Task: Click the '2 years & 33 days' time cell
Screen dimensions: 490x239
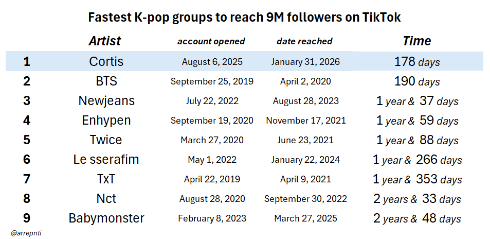Action: click(417, 199)
